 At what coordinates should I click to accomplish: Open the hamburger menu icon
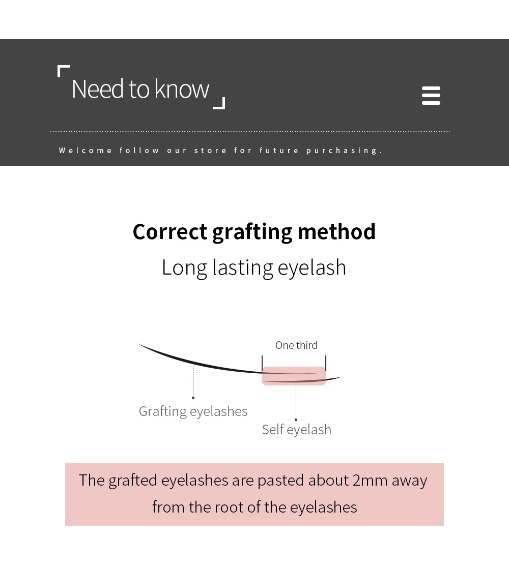431,96
